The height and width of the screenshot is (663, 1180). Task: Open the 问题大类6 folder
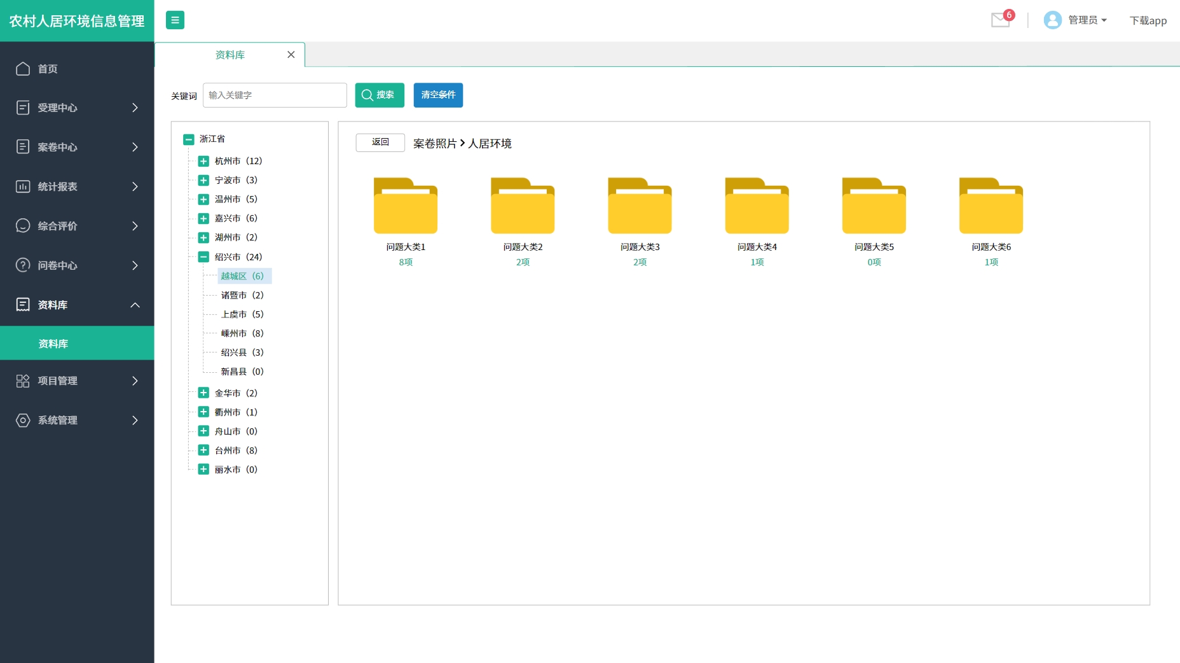991,206
